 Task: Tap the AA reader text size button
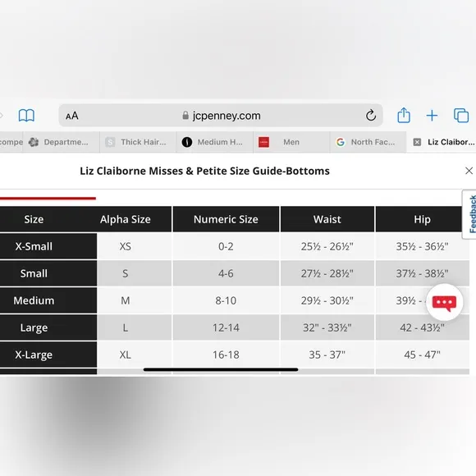72,116
